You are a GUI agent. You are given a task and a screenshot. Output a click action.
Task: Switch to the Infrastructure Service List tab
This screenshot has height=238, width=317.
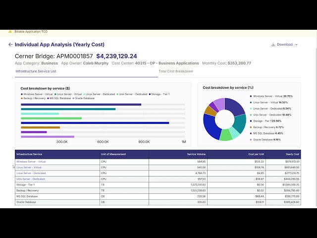tap(36, 71)
